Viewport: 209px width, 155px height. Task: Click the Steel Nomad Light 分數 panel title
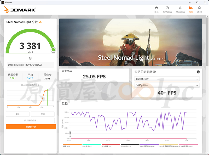(22, 22)
